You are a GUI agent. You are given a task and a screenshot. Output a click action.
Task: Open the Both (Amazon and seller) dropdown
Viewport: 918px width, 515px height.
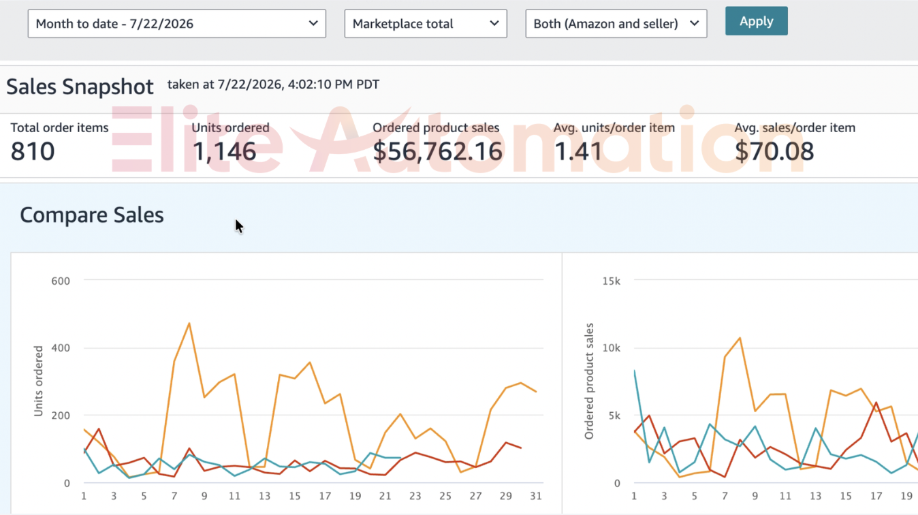(616, 24)
